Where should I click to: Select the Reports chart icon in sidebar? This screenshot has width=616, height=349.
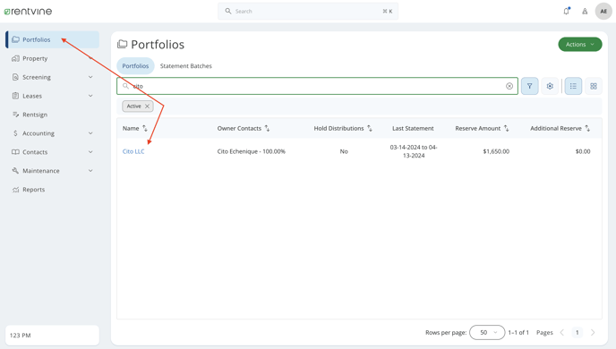[x=15, y=190]
